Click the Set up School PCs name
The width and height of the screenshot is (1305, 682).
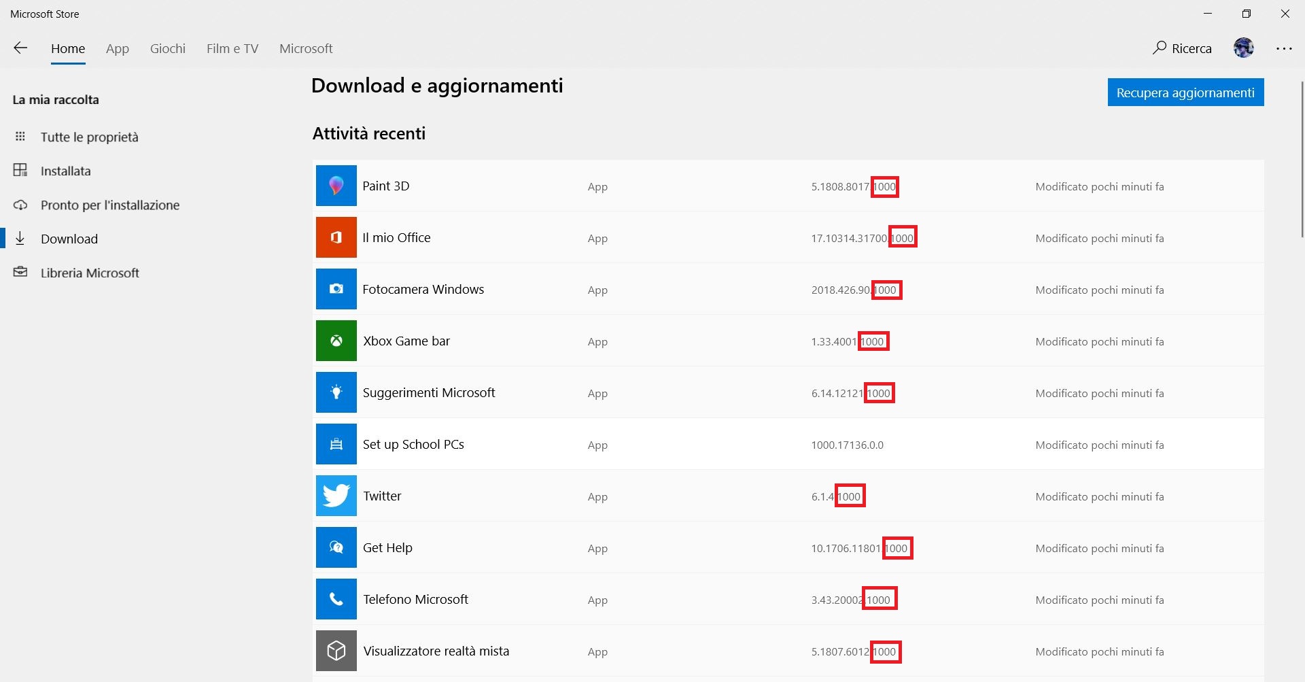[x=413, y=444]
